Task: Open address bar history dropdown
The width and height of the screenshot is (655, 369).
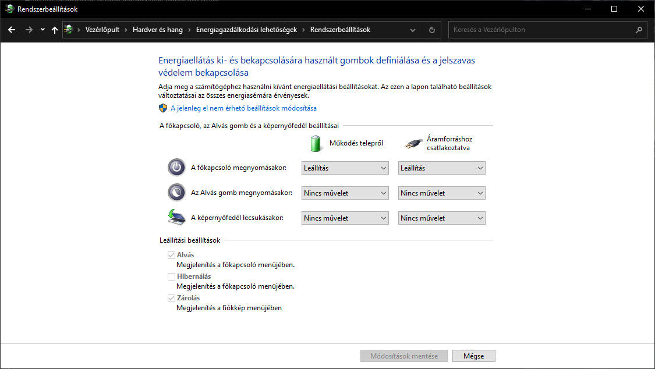Action: pyautogui.click(x=413, y=30)
